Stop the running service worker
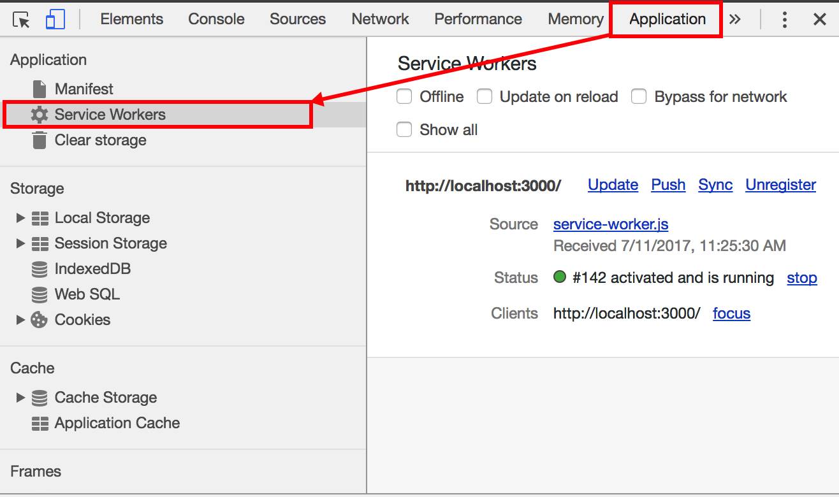 (x=801, y=278)
